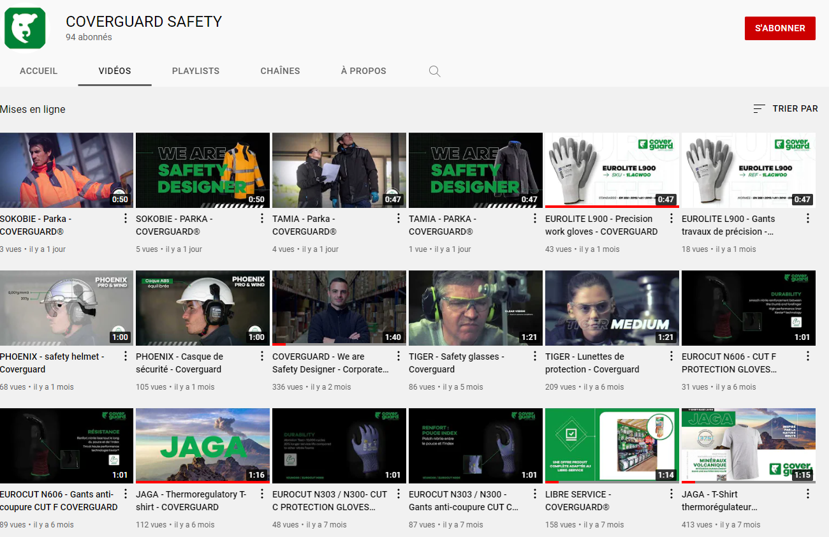Open options for EUROCUT N606 Gants anti-coupure
Image resolution: width=829 pixels, height=537 pixels.
tap(126, 494)
